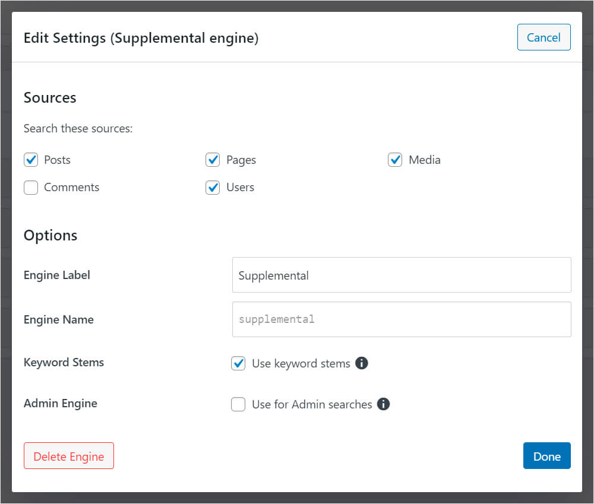
Task: Uncheck the Users source checkbox
Action: (x=213, y=188)
